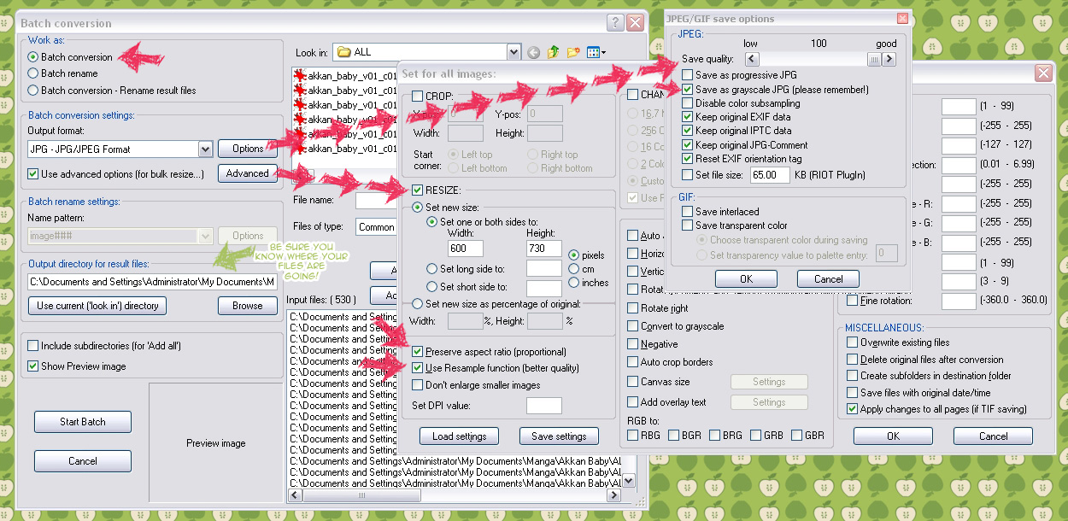Select the Batch rename radio option
Image resolution: width=1068 pixels, height=521 pixels.
33,73
